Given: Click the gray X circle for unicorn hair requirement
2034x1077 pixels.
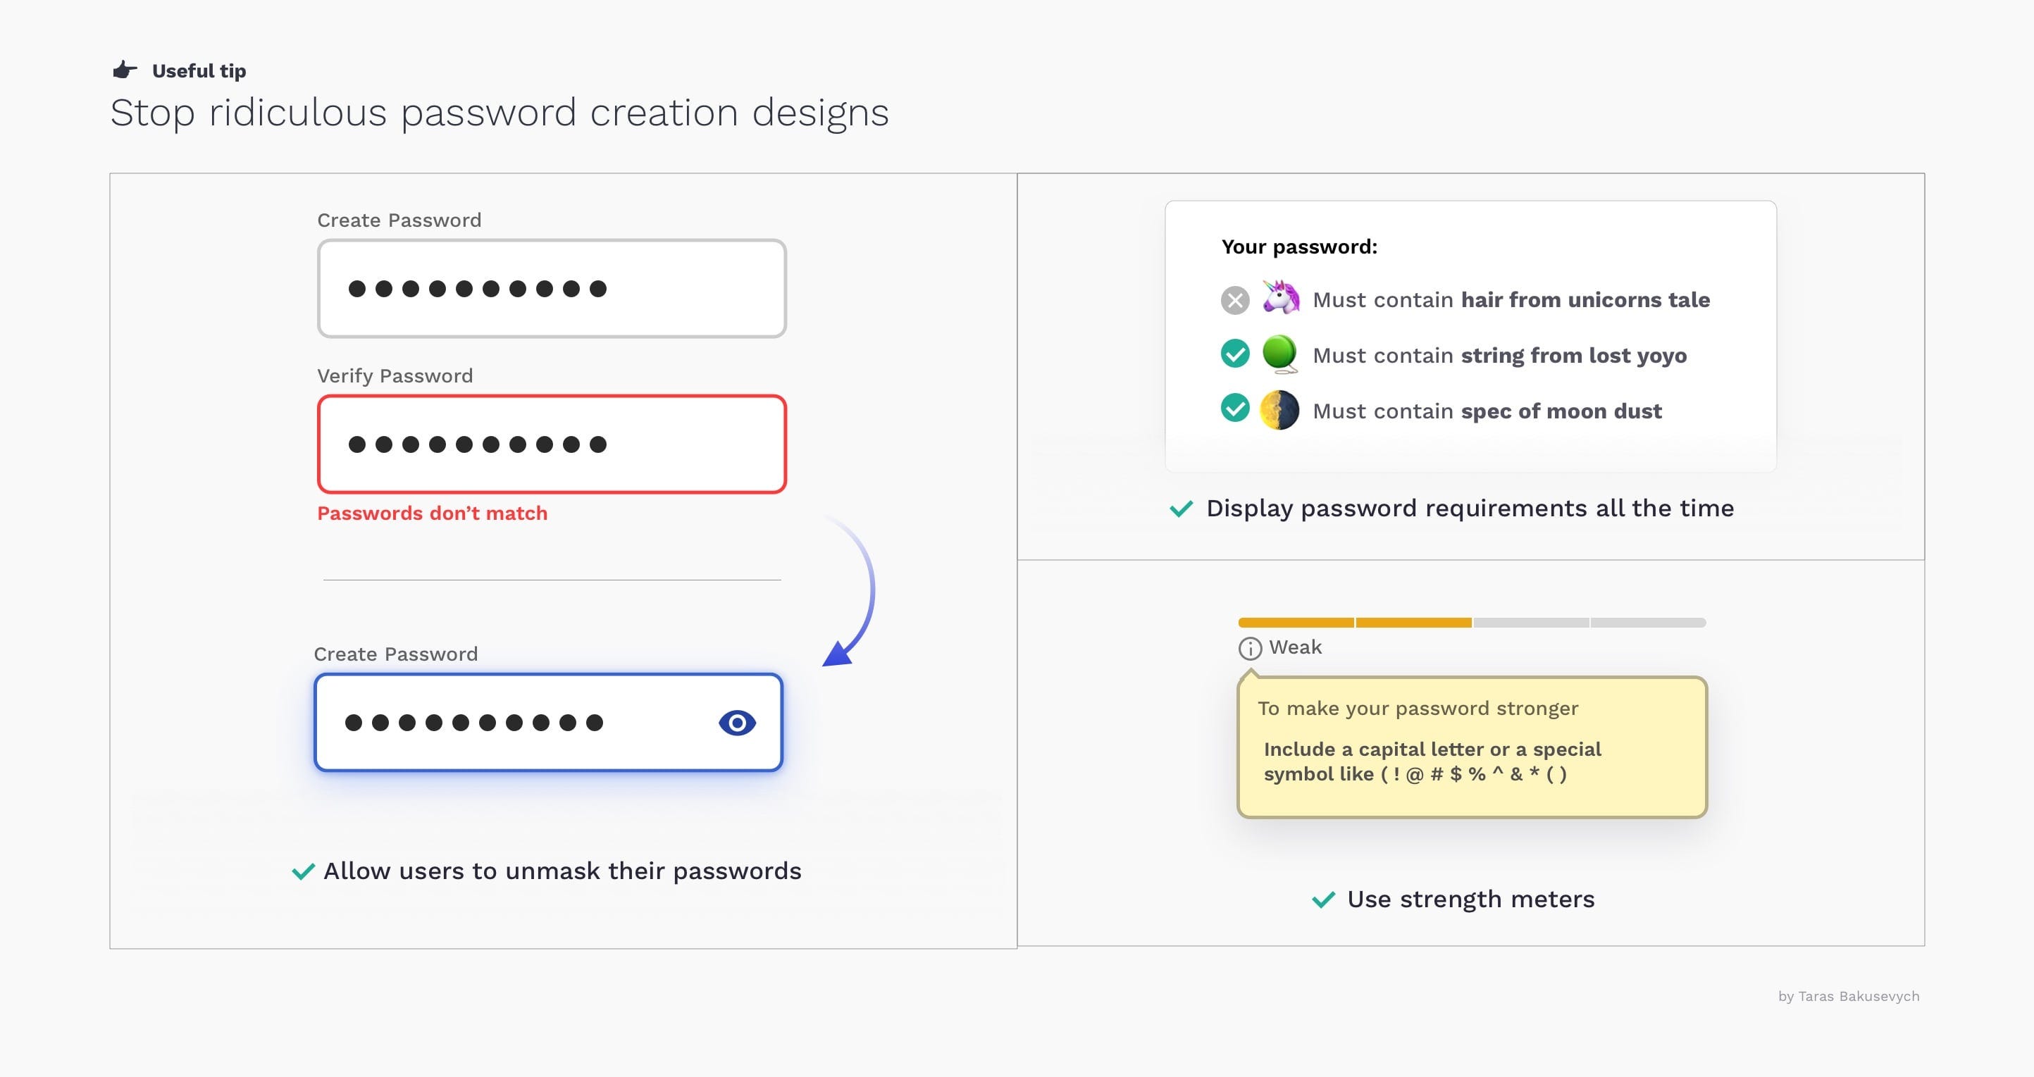Looking at the screenshot, I should click(x=1234, y=299).
